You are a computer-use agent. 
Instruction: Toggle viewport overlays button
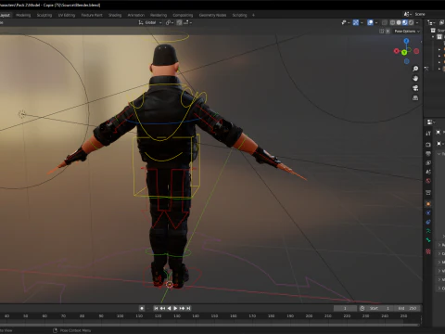click(370, 22)
